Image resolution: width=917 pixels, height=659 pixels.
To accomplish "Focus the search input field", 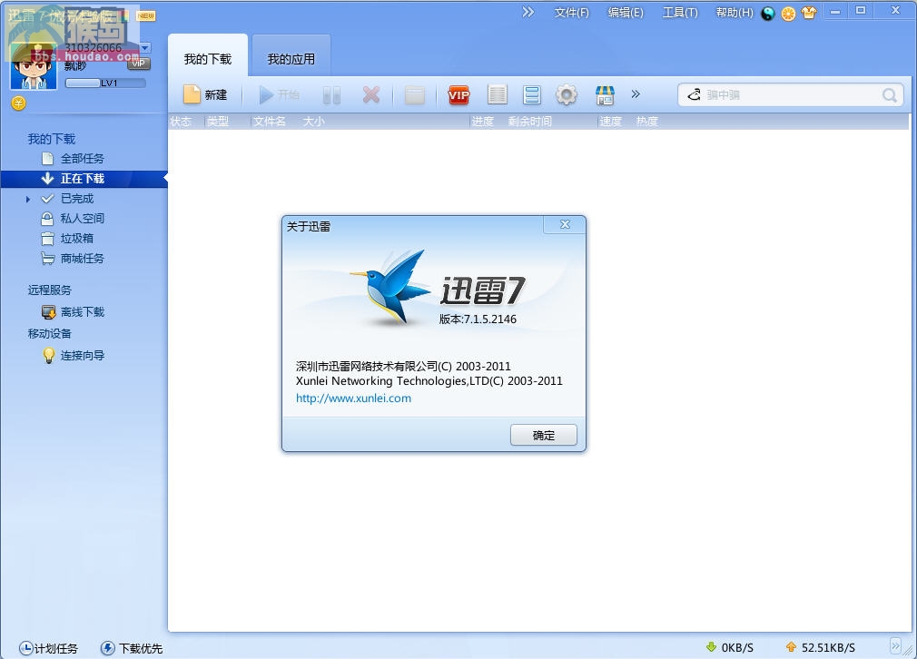I will point(791,94).
